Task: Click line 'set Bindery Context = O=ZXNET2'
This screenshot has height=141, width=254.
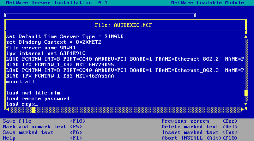Action: (54, 42)
